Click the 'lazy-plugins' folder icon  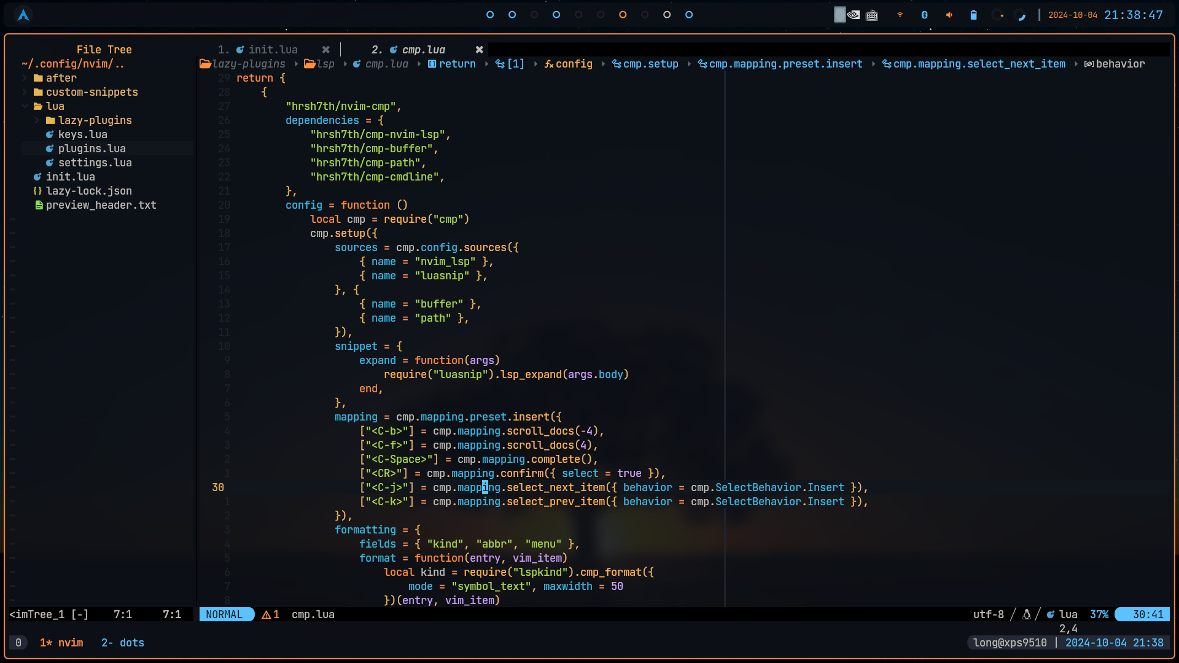pos(50,120)
